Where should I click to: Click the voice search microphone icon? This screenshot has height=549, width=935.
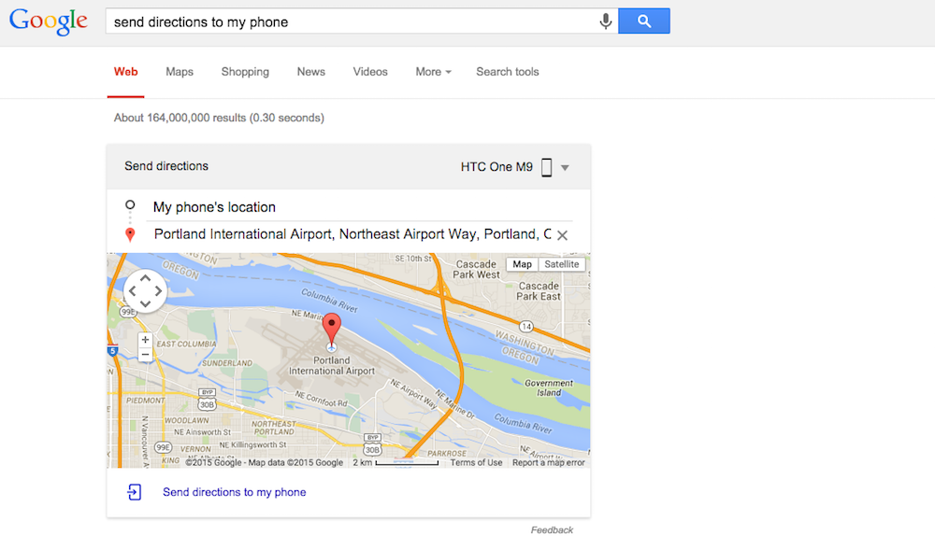606,21
